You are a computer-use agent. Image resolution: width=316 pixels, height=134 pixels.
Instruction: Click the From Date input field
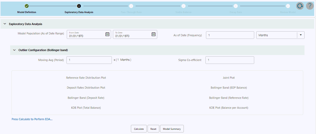89,34
